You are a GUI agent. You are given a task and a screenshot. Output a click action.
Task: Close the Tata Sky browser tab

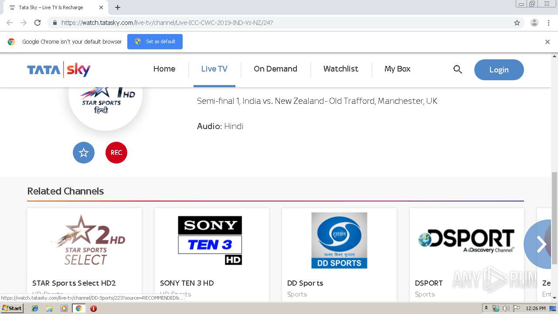[x=101, y=7]
